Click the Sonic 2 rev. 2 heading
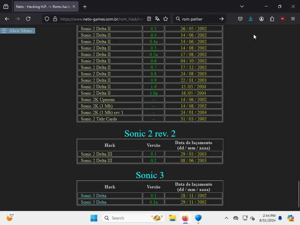This screenshot has height=225, width=300. 150,134
